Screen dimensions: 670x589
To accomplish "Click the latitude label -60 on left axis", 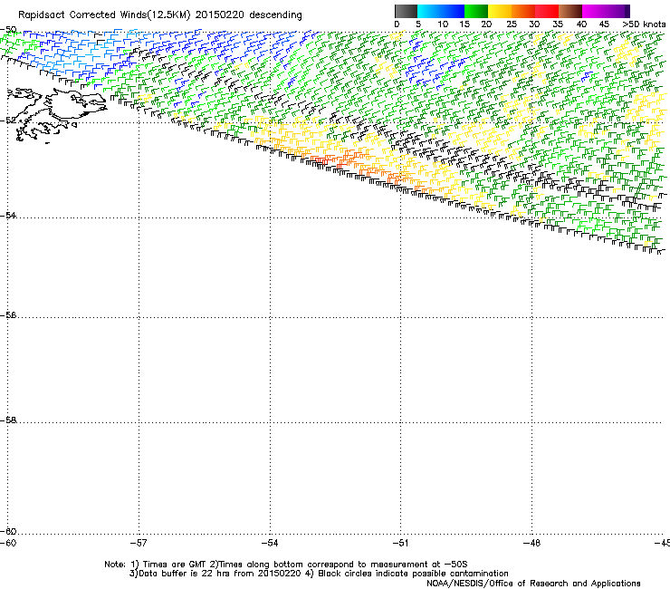I will tap(8, 531).
